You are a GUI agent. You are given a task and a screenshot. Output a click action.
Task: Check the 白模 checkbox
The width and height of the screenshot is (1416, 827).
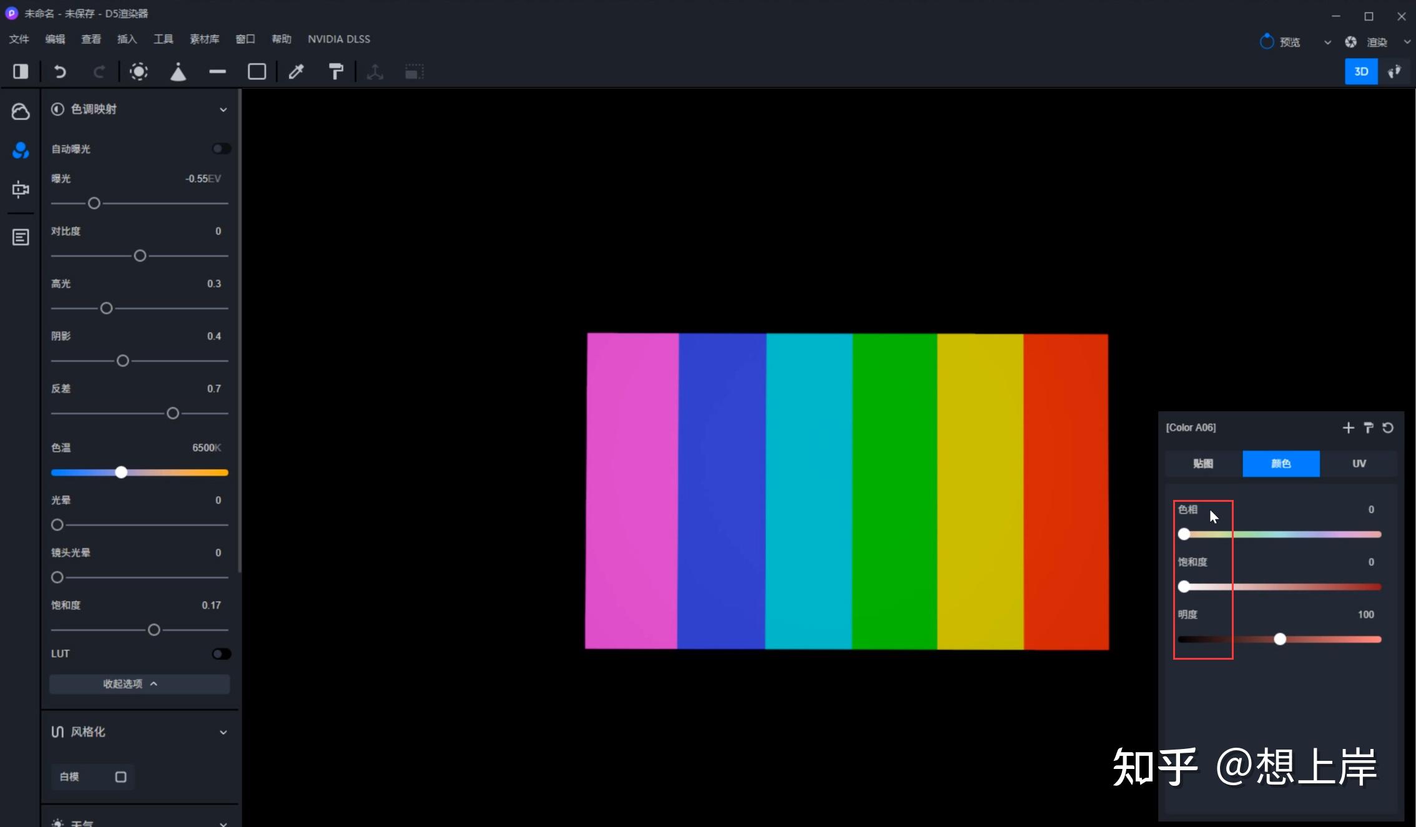point(120,776)
